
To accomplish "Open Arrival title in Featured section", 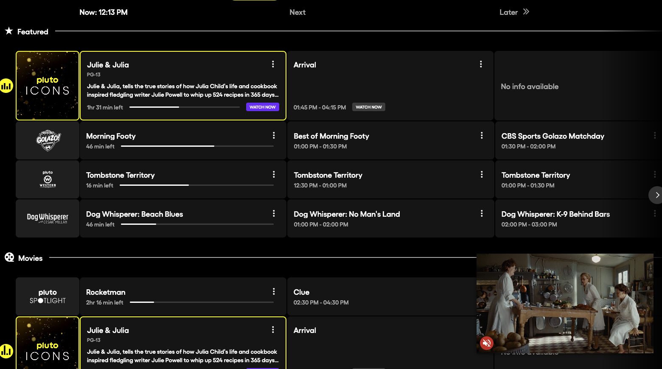I will point(305,65).
